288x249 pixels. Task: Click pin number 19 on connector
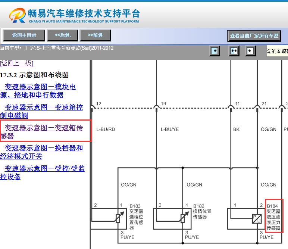coord(163,104)
